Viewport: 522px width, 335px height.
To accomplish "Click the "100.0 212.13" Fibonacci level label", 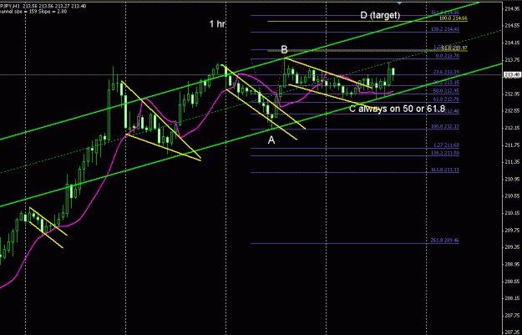I will 445,126.
